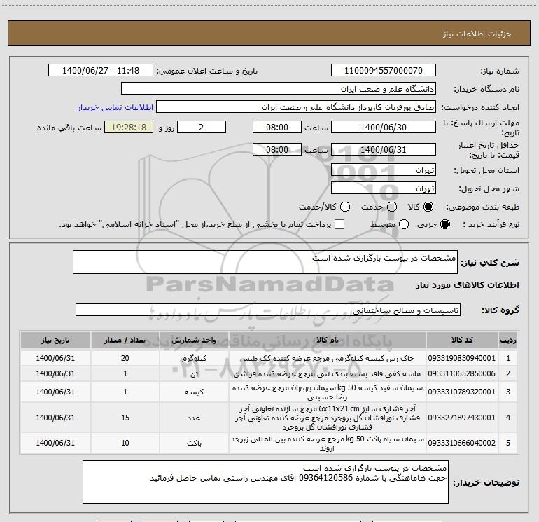The image size is (539, 522).
Task: Click the تعداد / مقدار column header
Action: click(x=125, y=340)
